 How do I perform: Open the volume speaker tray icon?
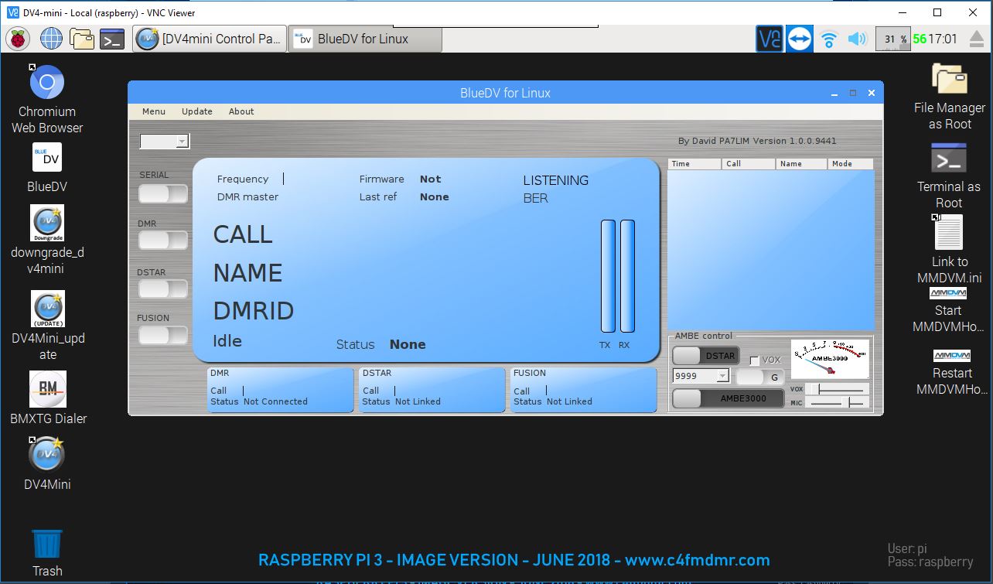point(857,39)
